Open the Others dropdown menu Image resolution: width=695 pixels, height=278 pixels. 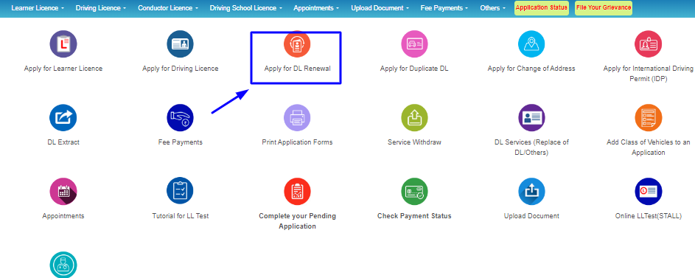pos(492,8)
